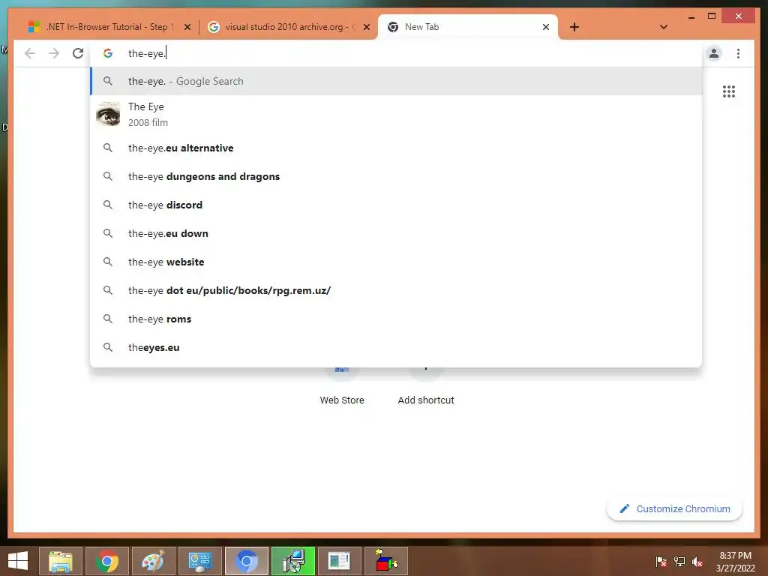Click the Chromium taskbar icon

(x=246, y=561)
